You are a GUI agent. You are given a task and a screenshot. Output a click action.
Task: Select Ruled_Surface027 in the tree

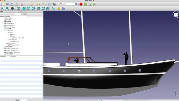pyautogui.click(x=12, y=50)
